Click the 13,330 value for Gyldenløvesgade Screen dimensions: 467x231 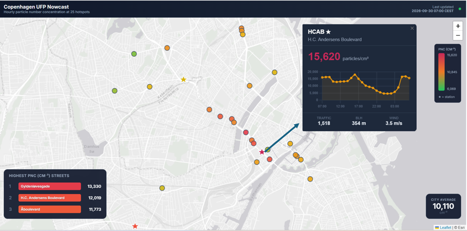pos(94,186)
